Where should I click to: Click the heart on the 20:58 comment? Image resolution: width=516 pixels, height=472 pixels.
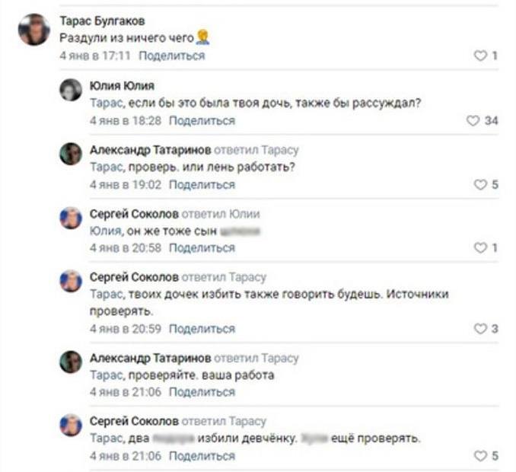479,248
